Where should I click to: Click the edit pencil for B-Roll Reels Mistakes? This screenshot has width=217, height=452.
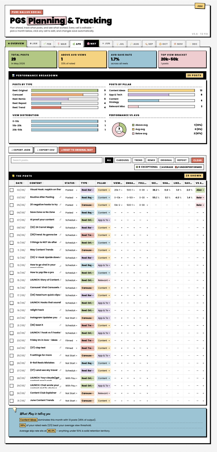pyautogui.click(x=60, y=363)
